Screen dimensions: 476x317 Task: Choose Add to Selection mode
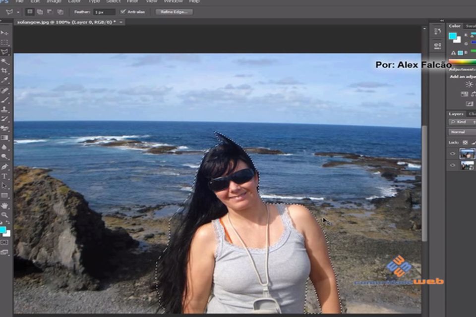click(40, 12)
